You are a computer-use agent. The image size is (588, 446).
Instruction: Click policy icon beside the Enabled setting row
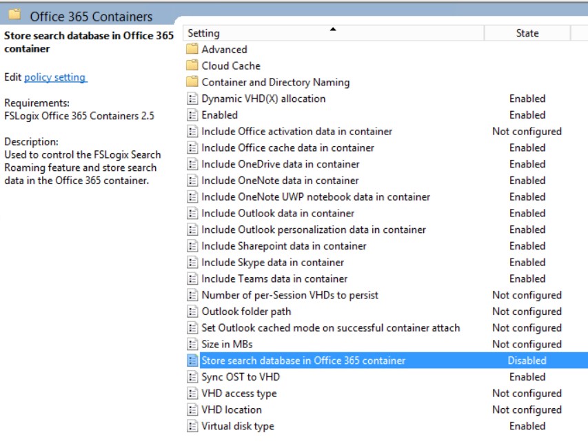pos(192,115)
